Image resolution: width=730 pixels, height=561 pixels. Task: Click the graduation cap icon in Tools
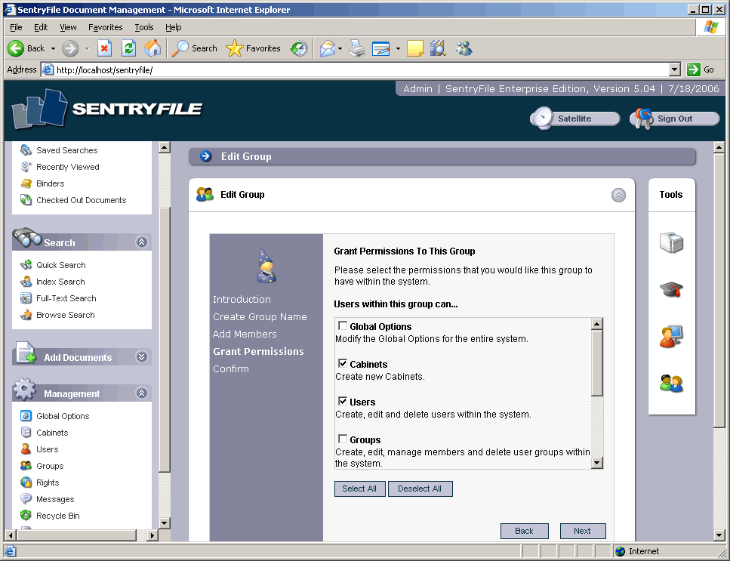click(x=671, y=289)
